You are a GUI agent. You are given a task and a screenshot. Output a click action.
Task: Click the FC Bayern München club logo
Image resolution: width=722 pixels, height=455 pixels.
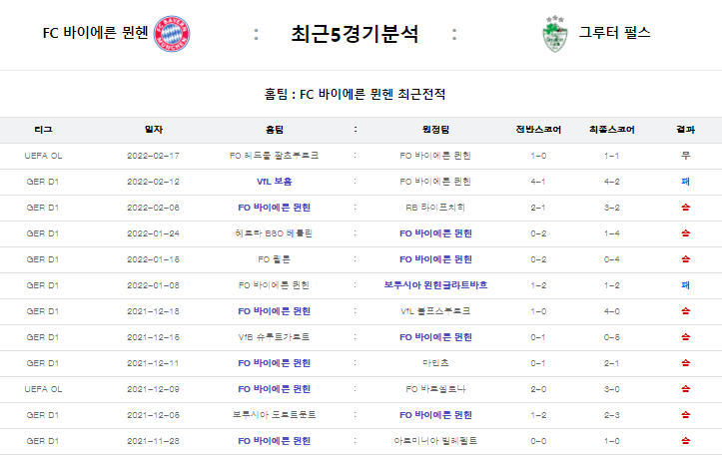coord(172,34)
